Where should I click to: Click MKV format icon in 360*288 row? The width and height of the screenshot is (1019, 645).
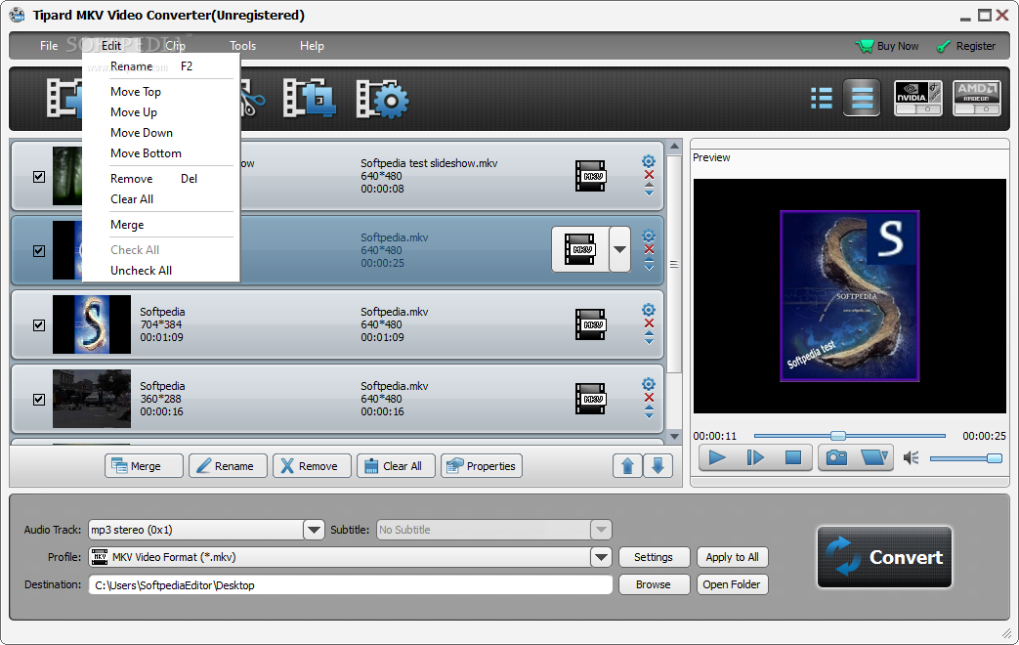[x=590, y=399]
